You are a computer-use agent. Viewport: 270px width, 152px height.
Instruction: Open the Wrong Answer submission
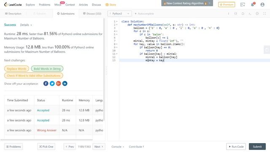click(47, 130)
